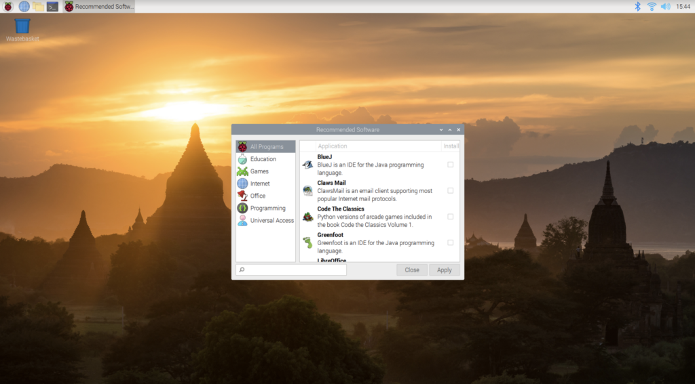Select the Education category
695x384 pixels.
(x=263, y=159)
